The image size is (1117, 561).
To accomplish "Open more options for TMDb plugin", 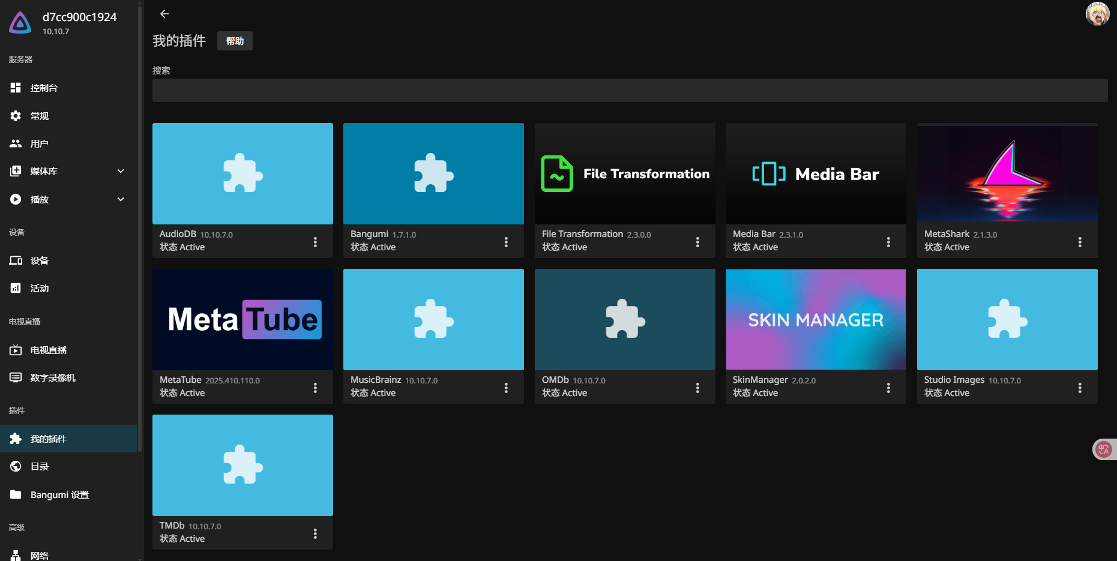I will click(x=315, y=533).
